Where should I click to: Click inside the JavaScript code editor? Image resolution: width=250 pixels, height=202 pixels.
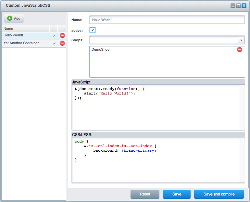point(156,107)
